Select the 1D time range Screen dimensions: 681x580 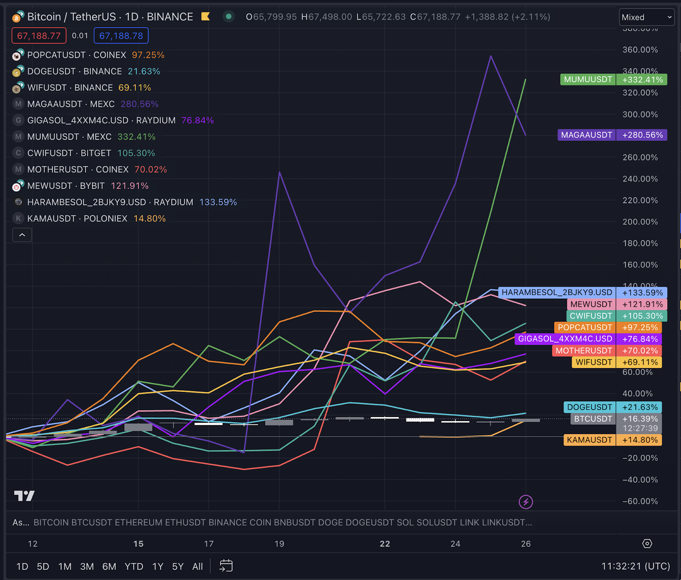click(22, 566)
